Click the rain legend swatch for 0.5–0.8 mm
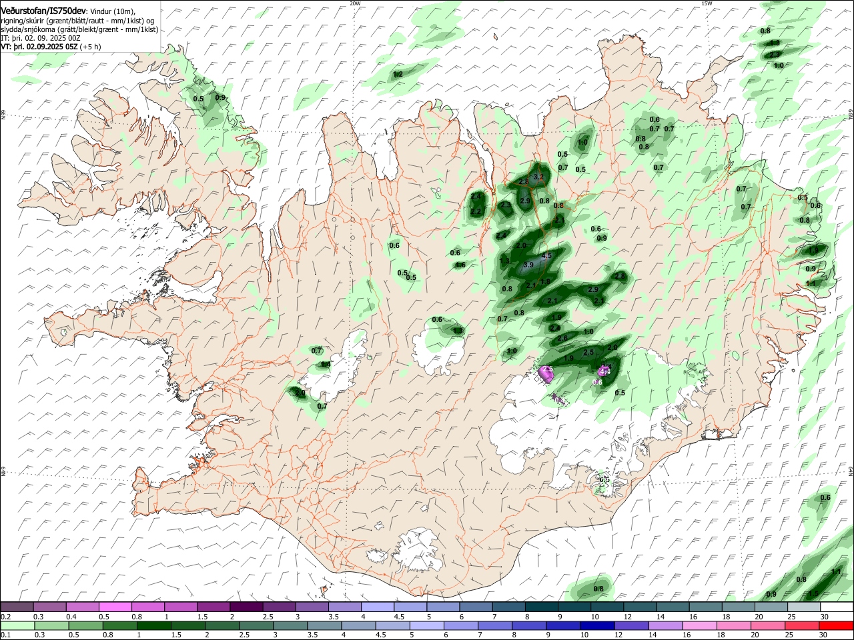This screenshot has width=854, height=640. click(x=85, y=625)
